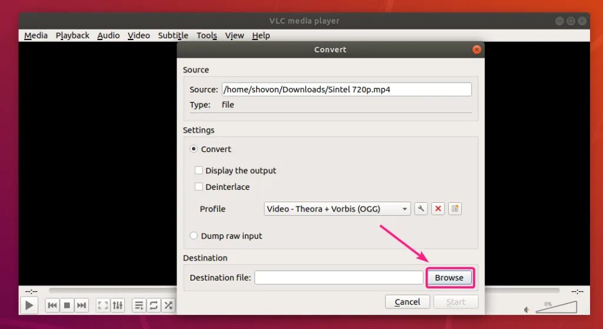Screen dimensions: 603x329
Task: Skip to next media track
Action: pos(81,305)
